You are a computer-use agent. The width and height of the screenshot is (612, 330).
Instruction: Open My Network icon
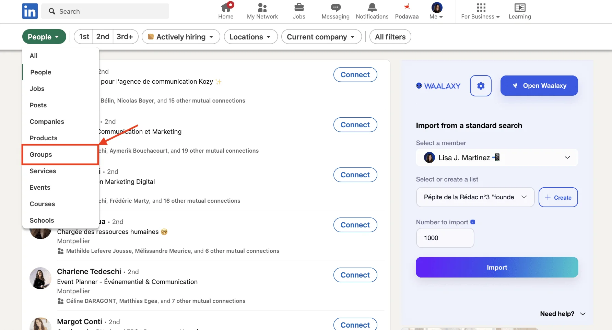tap(262, 7)
